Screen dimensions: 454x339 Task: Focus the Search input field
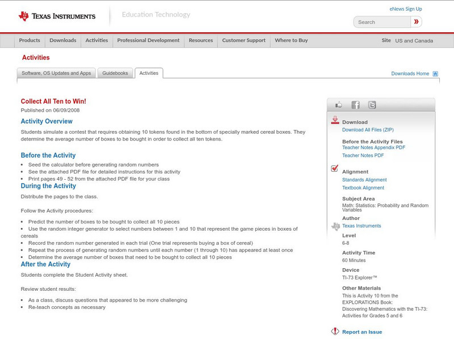click(x=382, y=22)
